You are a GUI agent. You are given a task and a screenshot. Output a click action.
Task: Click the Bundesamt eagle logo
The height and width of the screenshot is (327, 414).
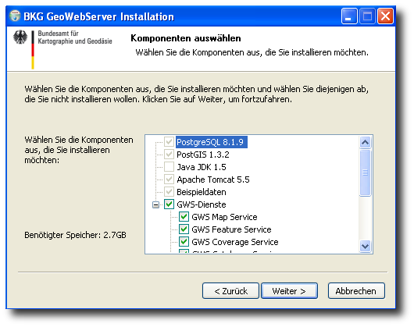20,37
